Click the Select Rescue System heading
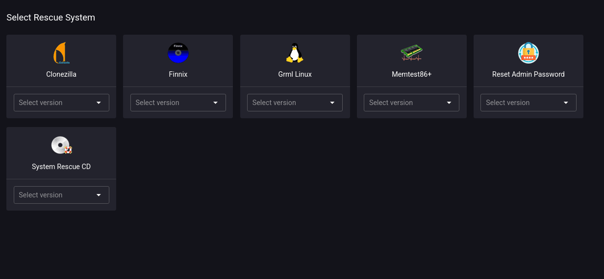 [x=50, y=18]
